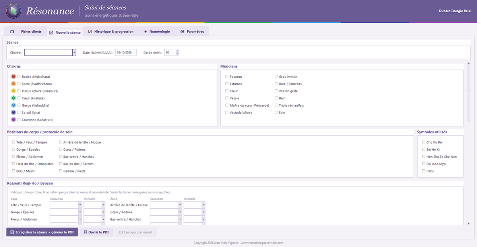The height and width of the screenshot is (247, 477).
Task: Select the Cho Ku Rei symbol checkbox
Action: click(x=424, y=142)
